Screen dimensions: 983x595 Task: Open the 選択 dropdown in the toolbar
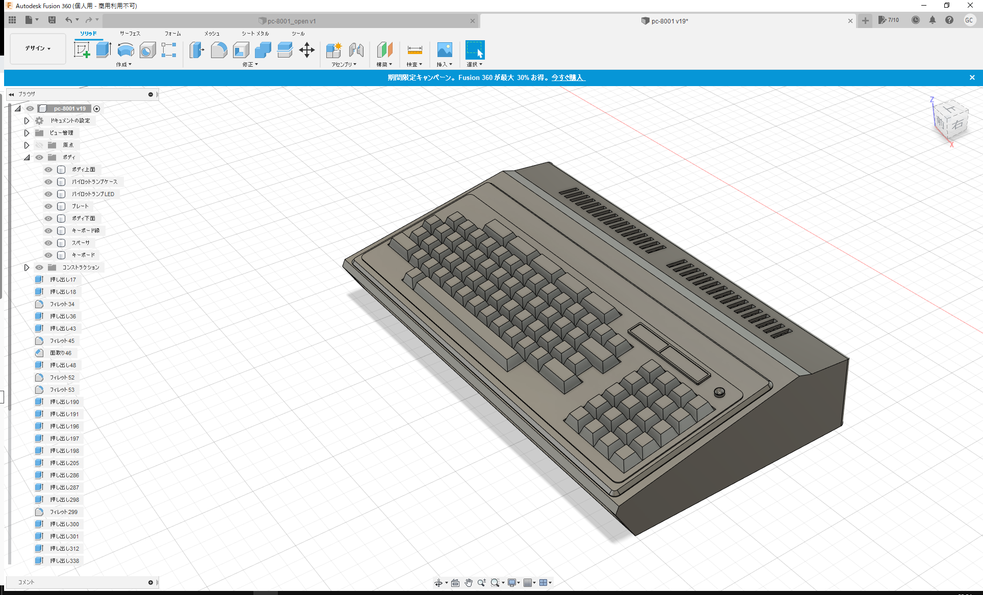[x=474, y=64]
